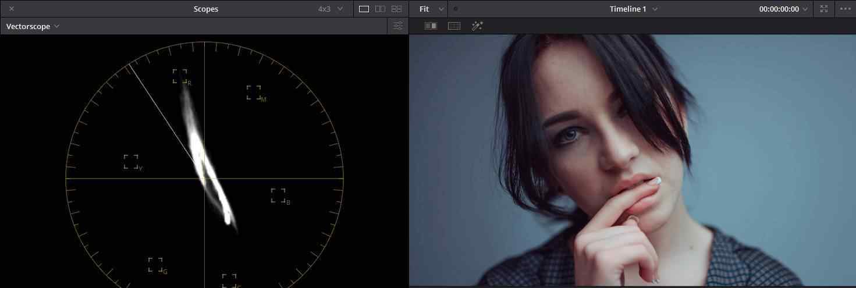856x288 pixels.
Task: Toggle the highlight magic wand icon
Action: pos(477,26)
